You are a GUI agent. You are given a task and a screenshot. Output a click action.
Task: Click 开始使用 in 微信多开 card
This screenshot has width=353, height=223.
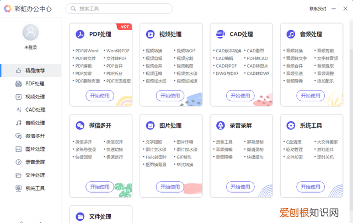pos(100,187)
